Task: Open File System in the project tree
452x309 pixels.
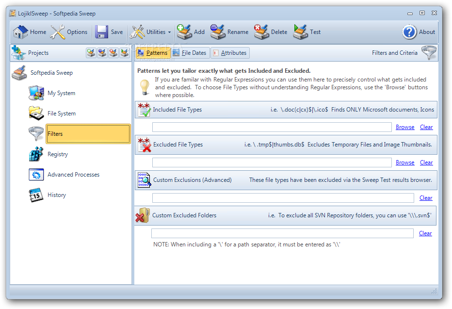Action: pyautogui.click(x=62, y=114)
